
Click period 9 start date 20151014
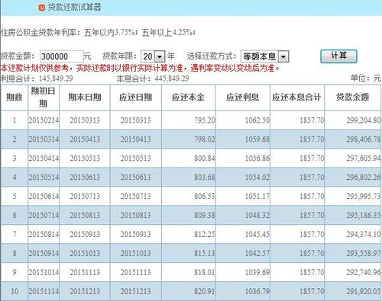[44, 272]
